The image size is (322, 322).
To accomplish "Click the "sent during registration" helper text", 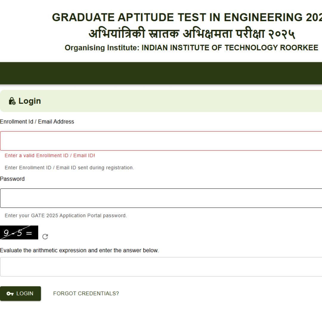I will 69,168.
